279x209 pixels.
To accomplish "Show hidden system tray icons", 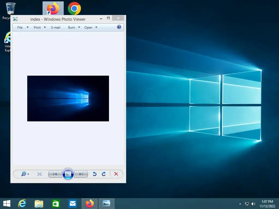I will coord(240,204).
